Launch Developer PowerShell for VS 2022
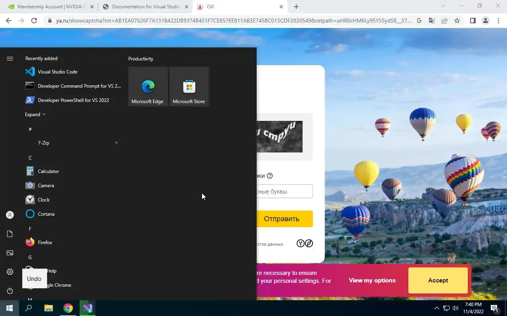The width and height of the screenshot is (507, 316). (73, 100)
